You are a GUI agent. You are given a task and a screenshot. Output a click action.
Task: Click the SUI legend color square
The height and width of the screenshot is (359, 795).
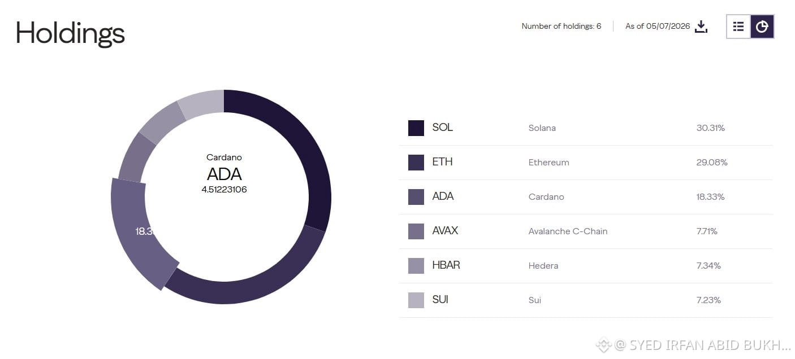pyautogui.click(x=416, y=300)
